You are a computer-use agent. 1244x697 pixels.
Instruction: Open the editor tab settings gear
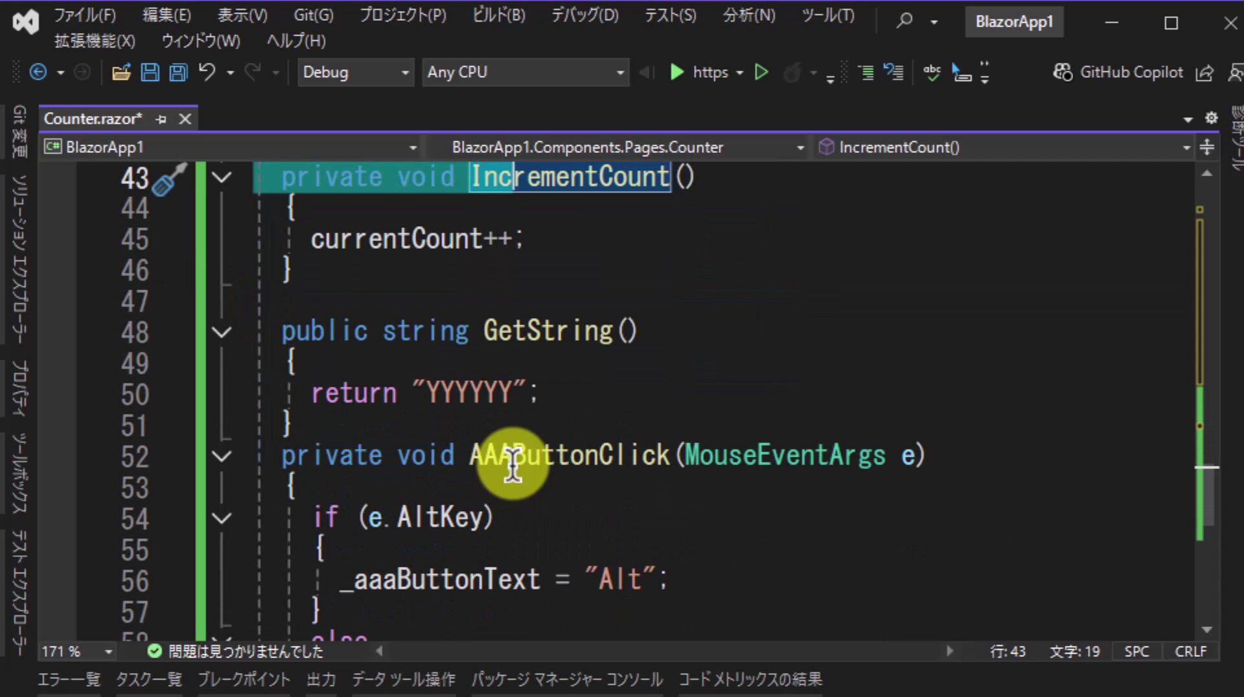click(1211, 118)
